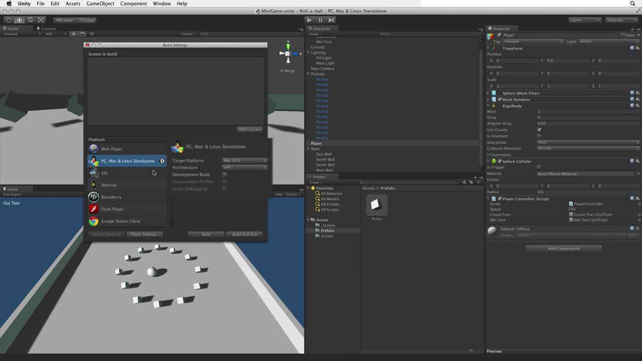Open the Target Platform dropdown
This screenshot has height=361, width=642.
244,160
